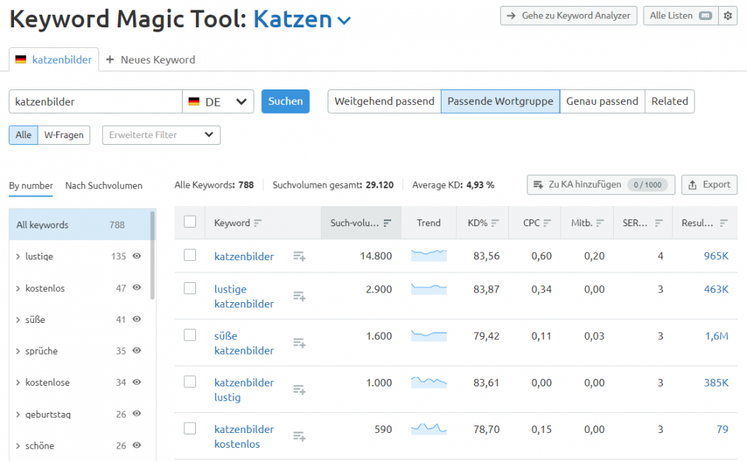Expand the lustige keyword group

tap(18, 256)
